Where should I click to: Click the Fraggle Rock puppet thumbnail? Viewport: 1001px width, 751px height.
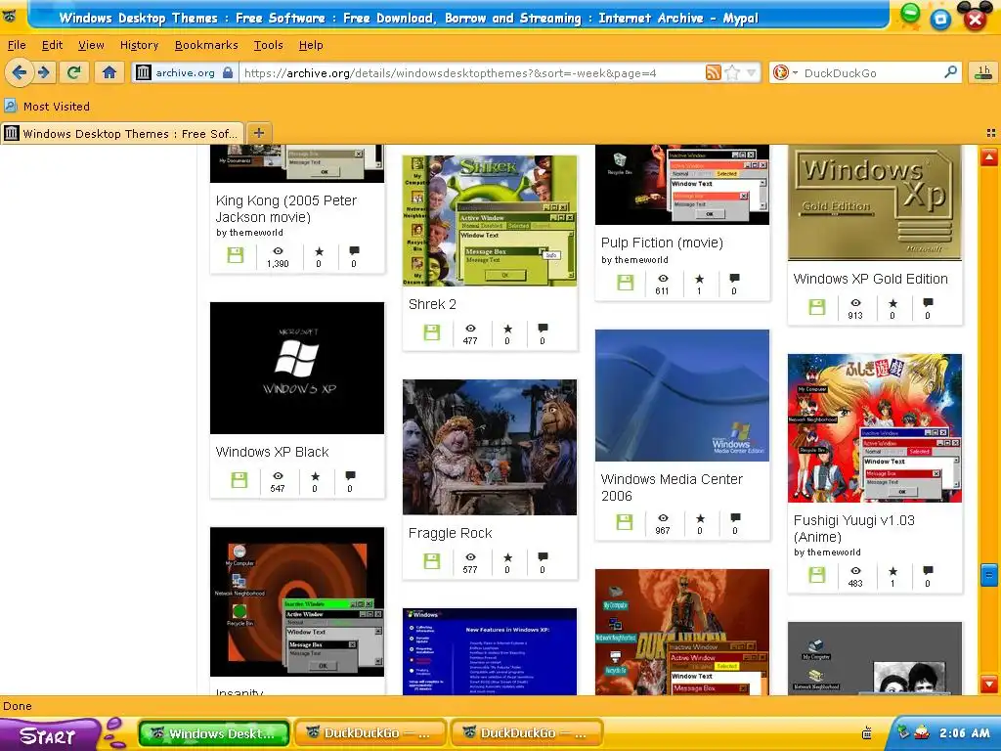tap(490, 447)
